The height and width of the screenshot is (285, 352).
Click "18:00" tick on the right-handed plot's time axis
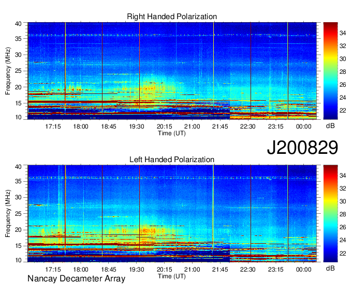[x=81, y=126]
